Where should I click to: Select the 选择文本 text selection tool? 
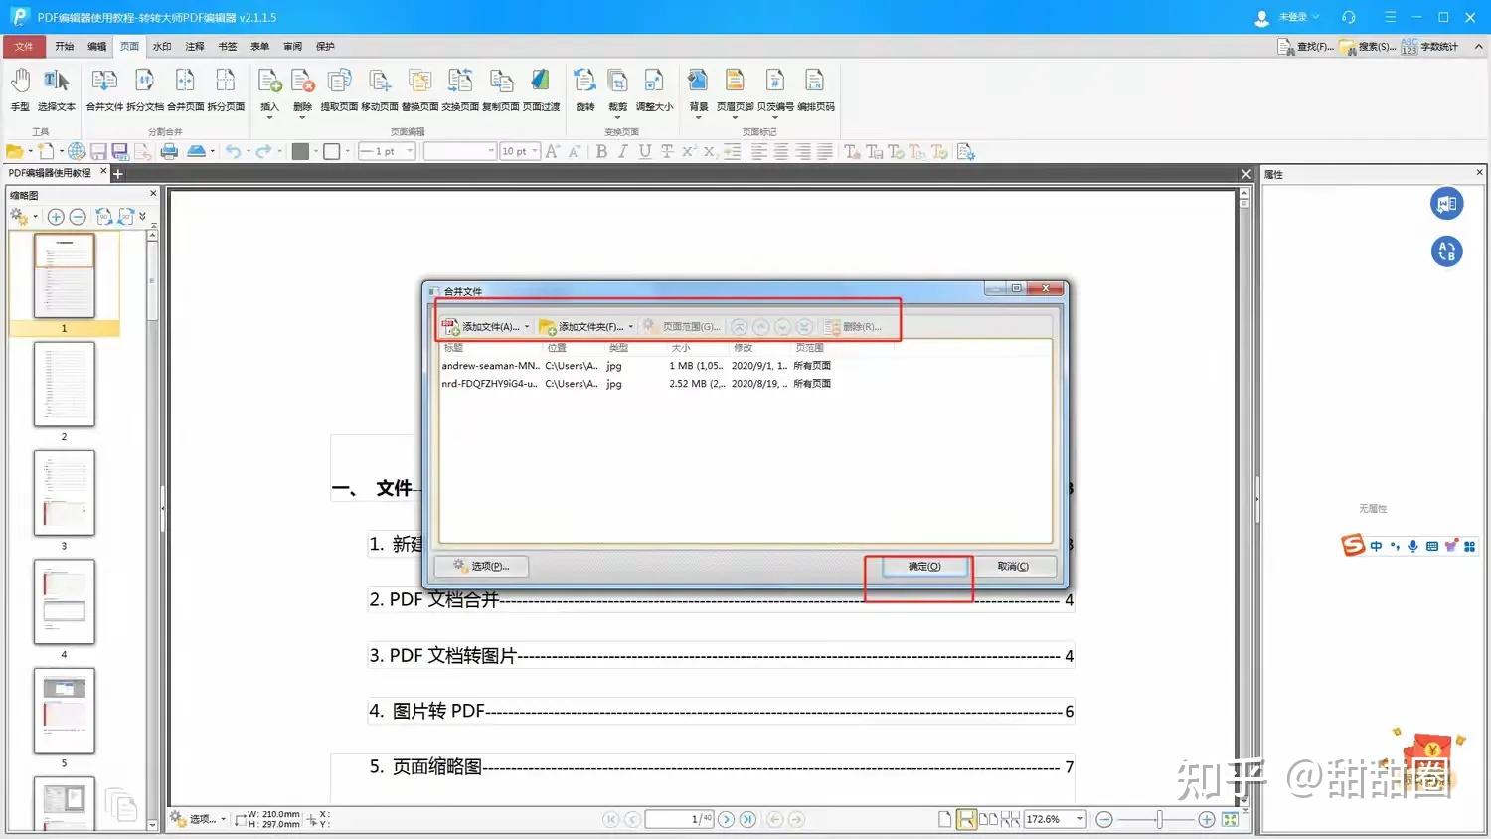(x=57, y=88)
